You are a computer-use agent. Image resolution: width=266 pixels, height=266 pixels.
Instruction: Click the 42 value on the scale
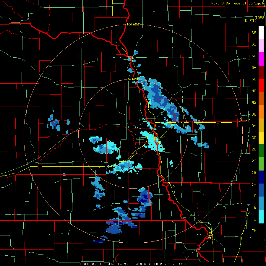[254, 103]
